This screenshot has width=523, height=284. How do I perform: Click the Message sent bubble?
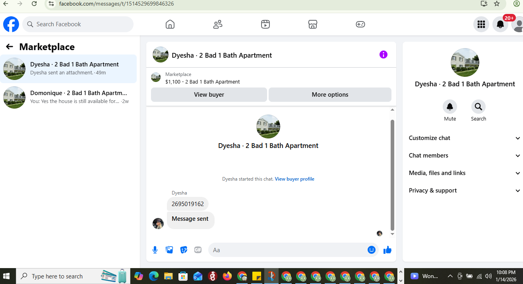tap(190, 220)
